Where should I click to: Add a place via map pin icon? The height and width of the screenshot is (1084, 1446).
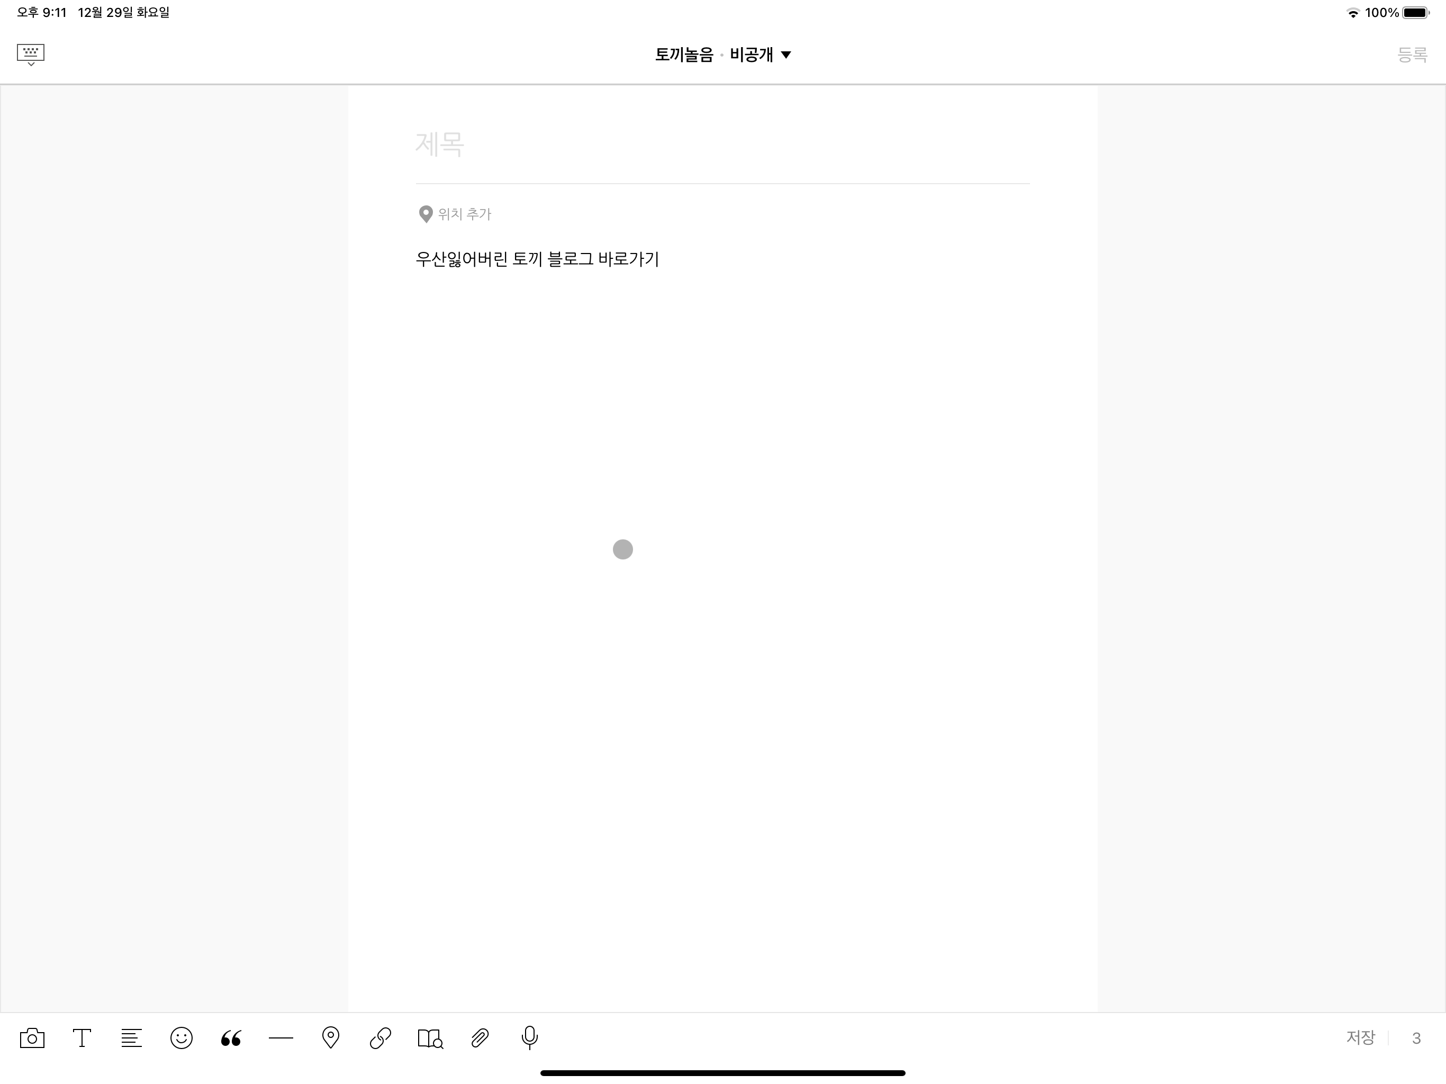coord(331,1037)
